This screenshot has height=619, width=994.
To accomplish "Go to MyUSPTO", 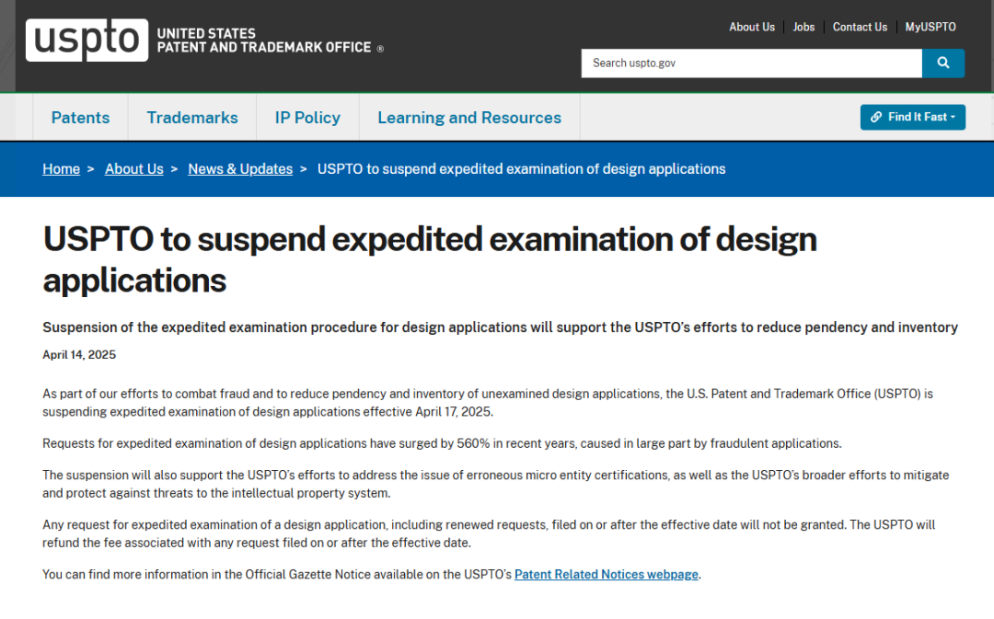I will pos(930,27).
